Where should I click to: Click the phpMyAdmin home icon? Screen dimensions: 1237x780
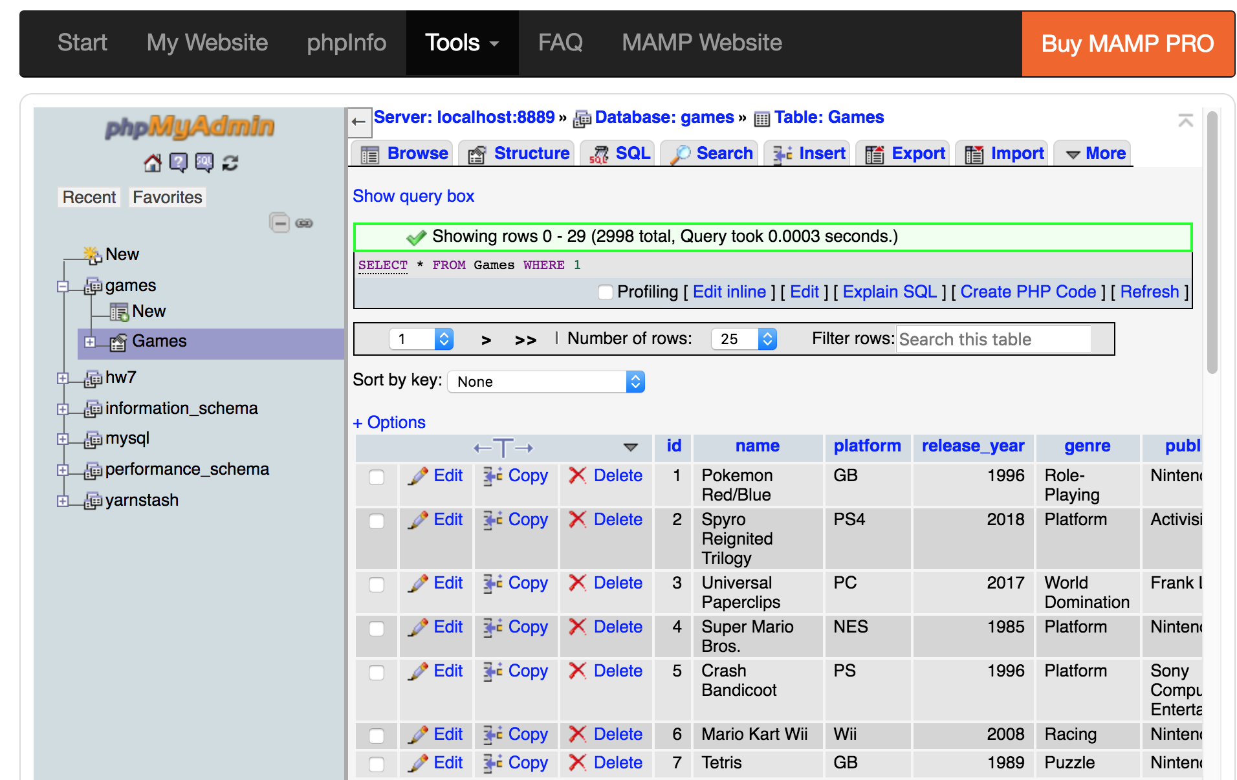(153, 163)
